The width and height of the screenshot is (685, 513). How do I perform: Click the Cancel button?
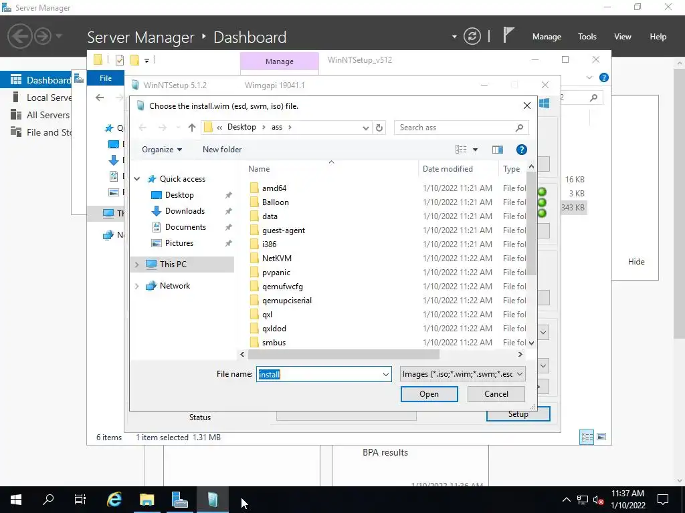pyautogui.click(x=496, y=394)
